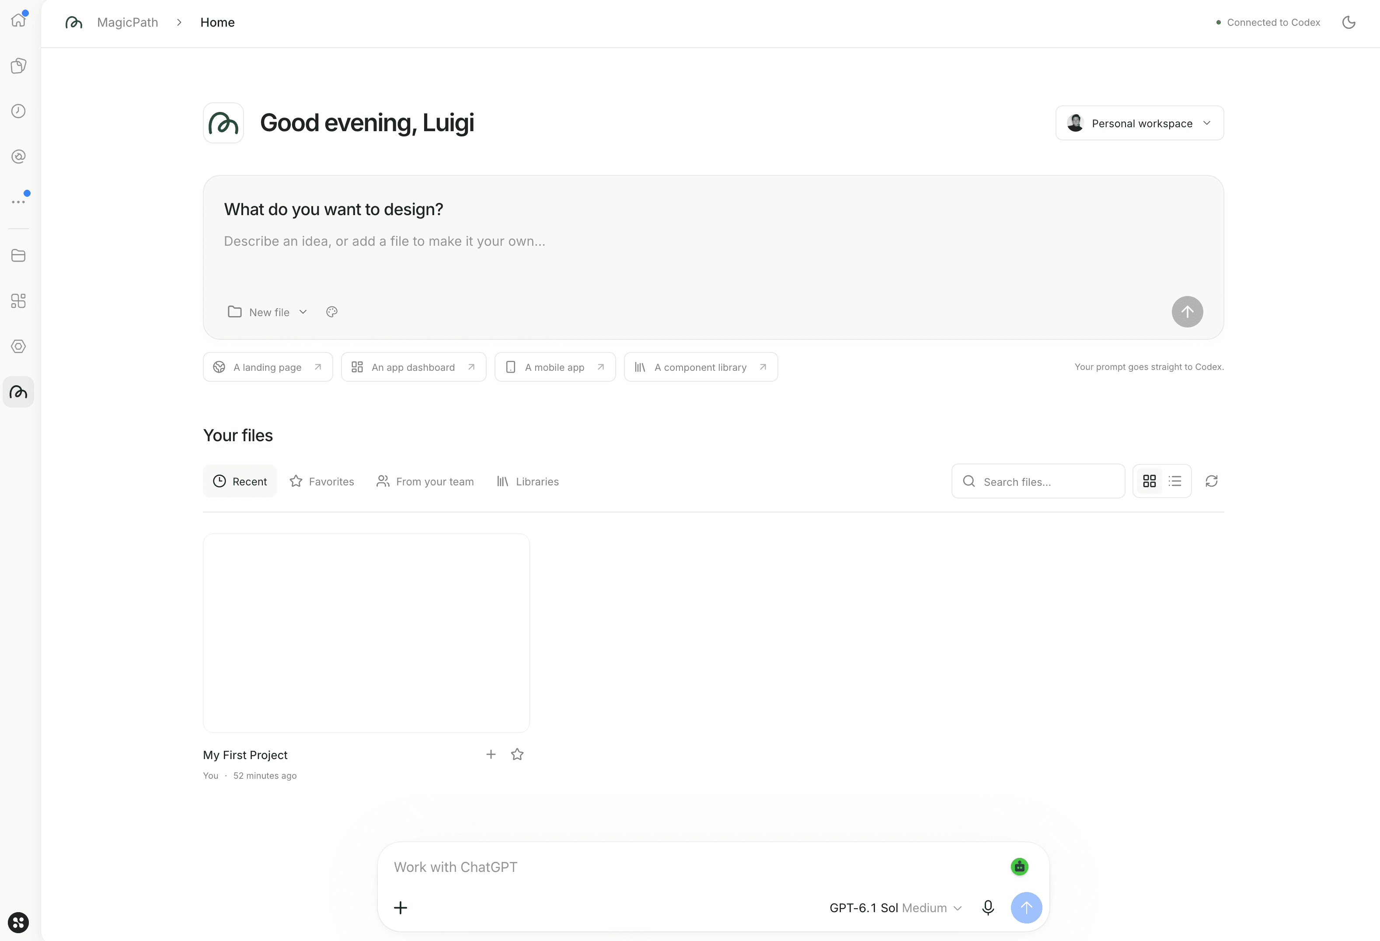Image resolution: width=1380 pixels, height=941 pixels.
Task: Open the Personal workspace dropdown
Action: coord(1140,123)
